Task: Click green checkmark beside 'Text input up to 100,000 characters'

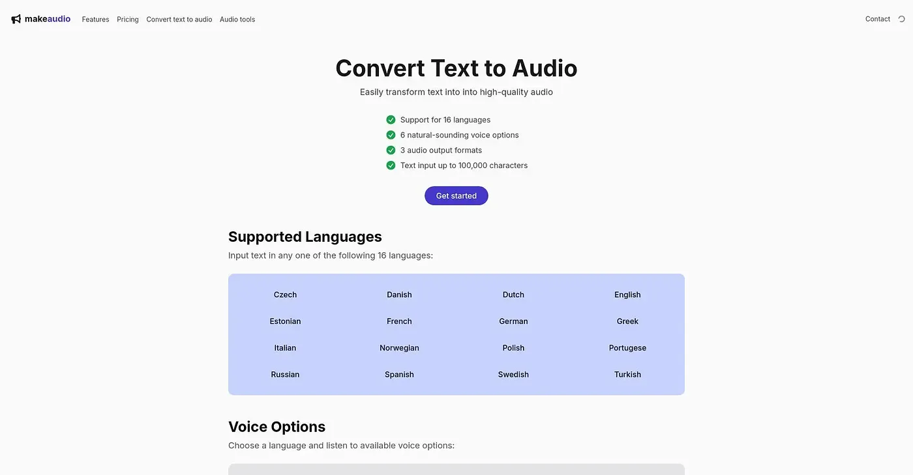Action: click(x=391, y=166)
